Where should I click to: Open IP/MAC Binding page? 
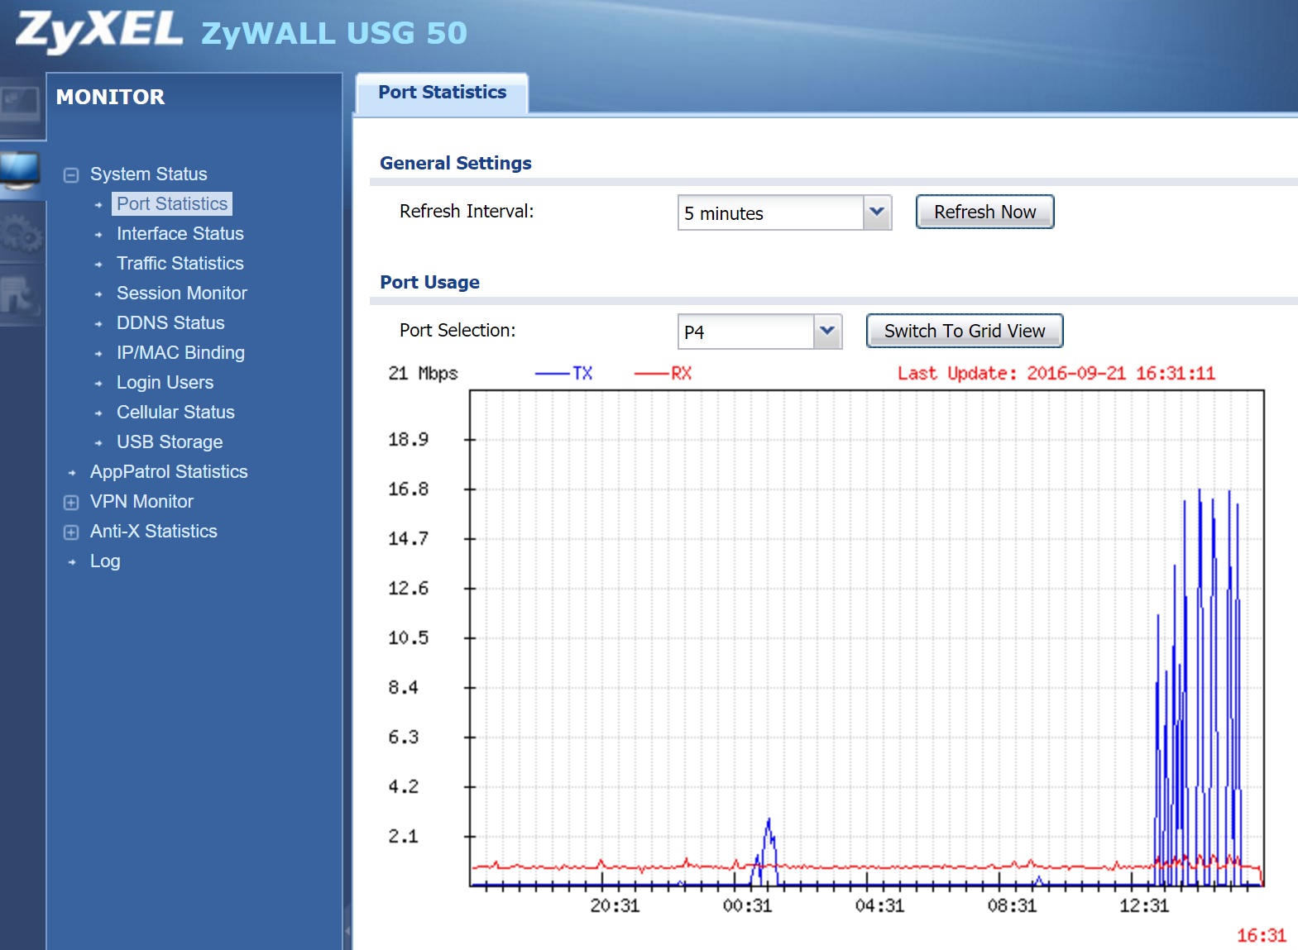(x=180, y=352)
